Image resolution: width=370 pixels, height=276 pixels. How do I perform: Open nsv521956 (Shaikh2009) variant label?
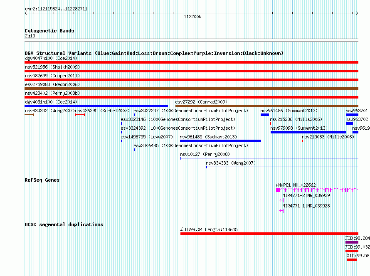(x=52, y=67)
